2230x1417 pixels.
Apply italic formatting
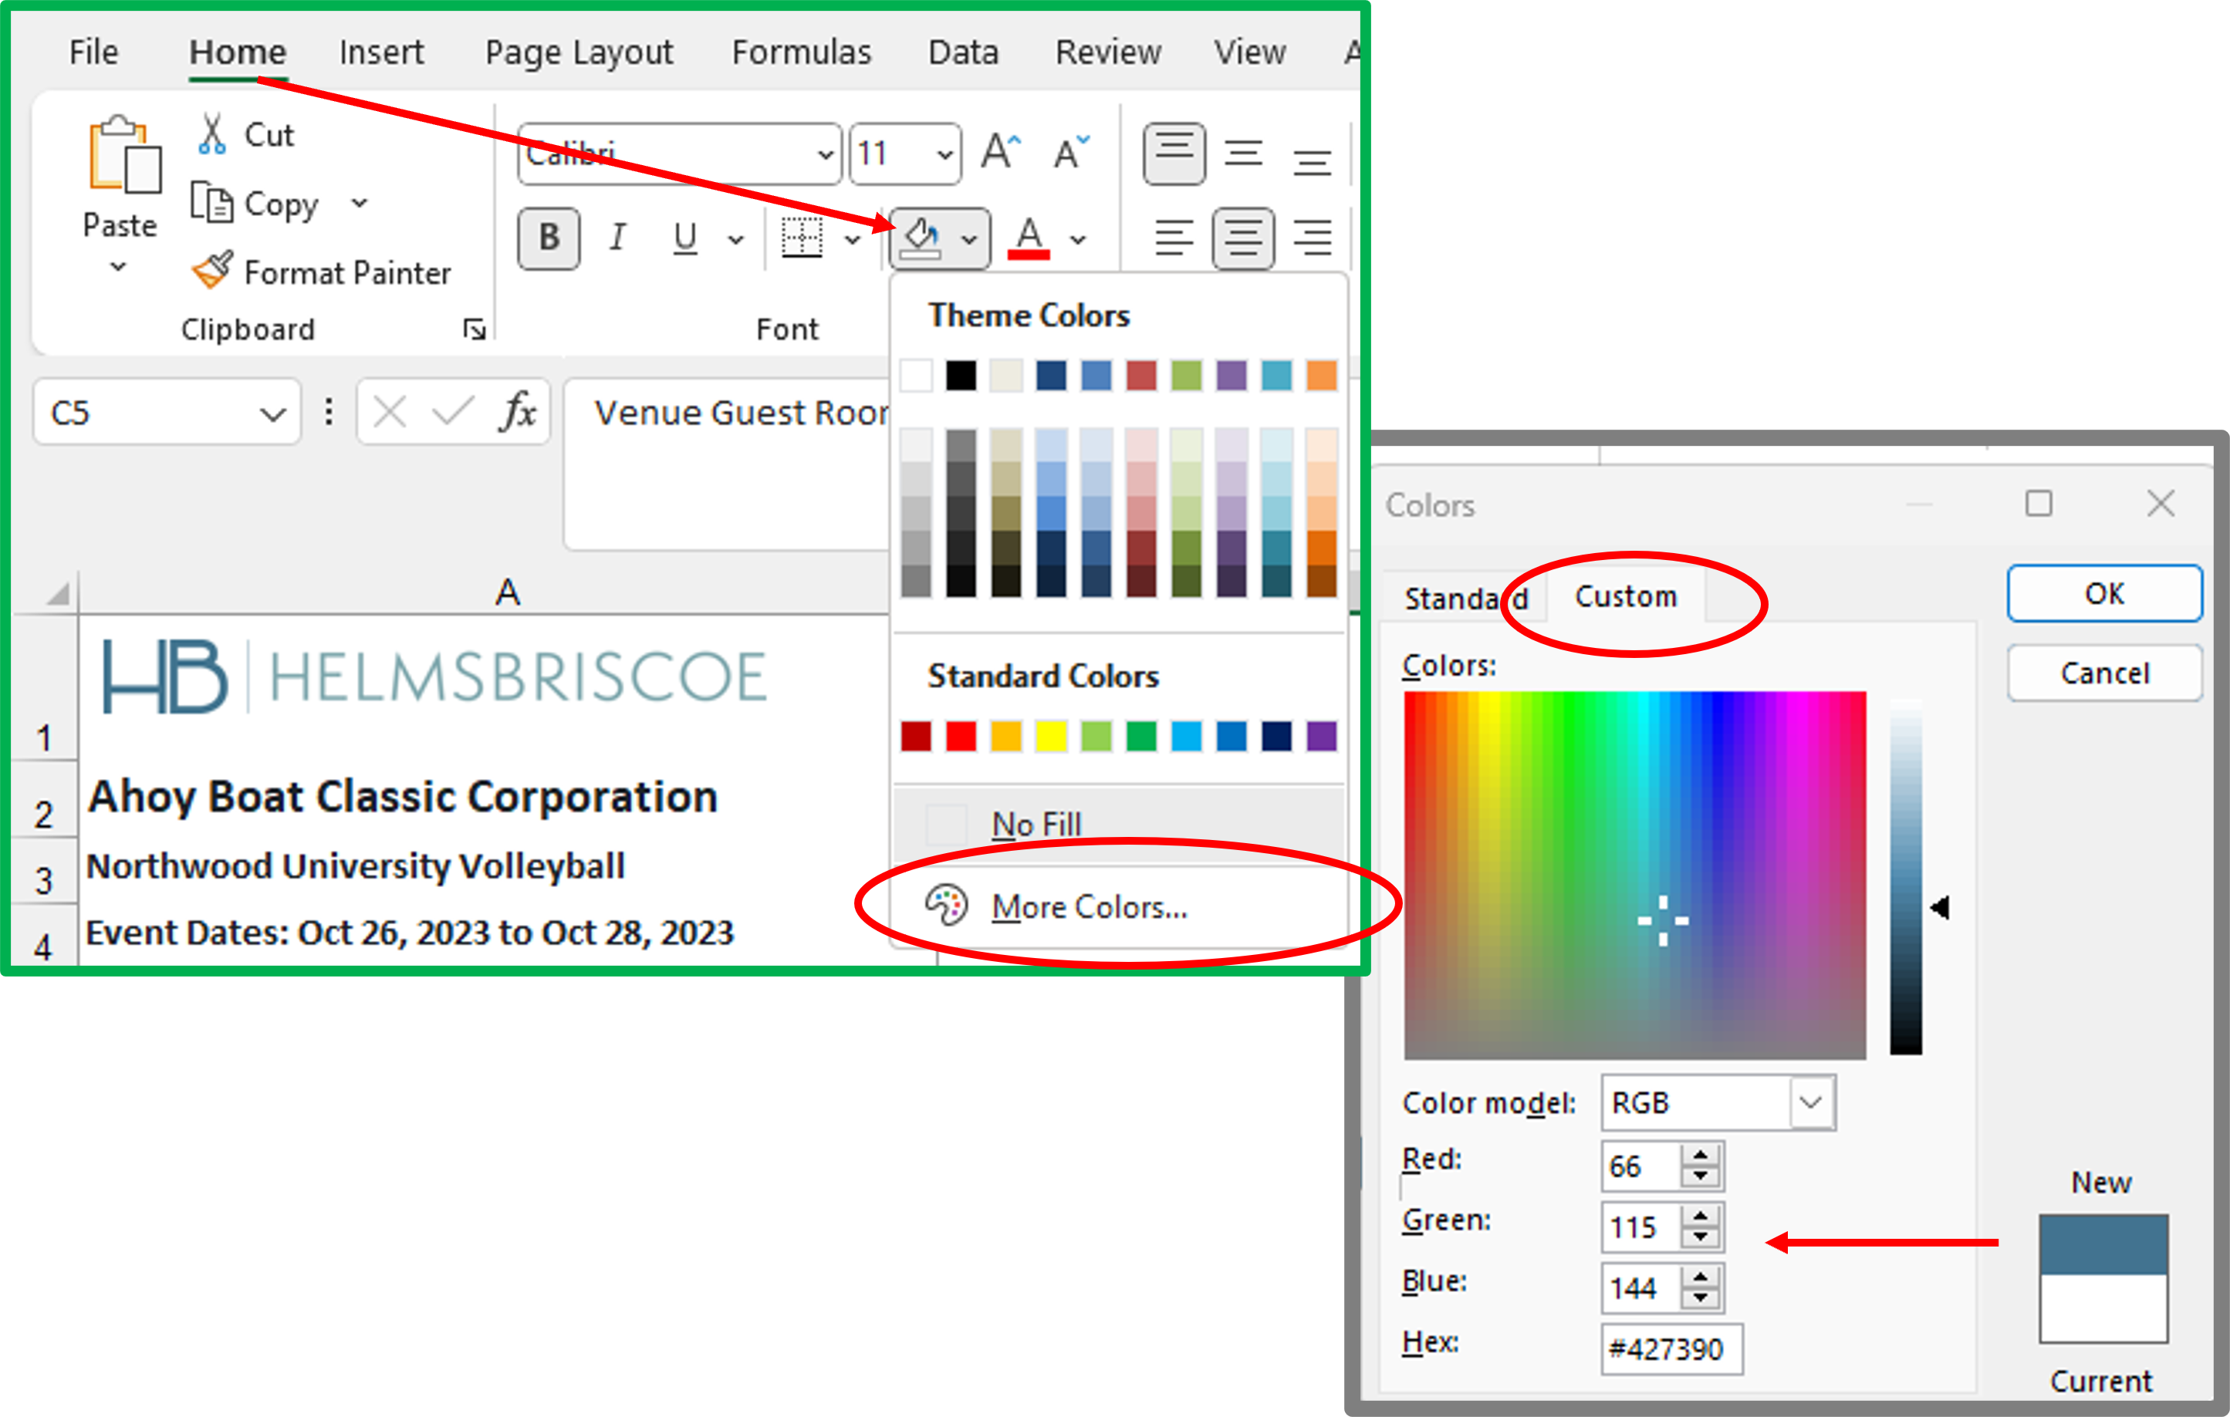[x=617, y=238]
